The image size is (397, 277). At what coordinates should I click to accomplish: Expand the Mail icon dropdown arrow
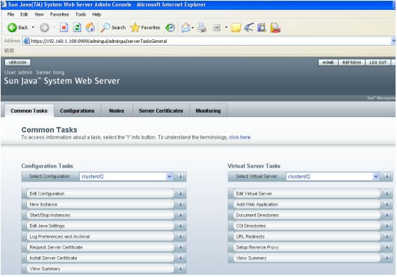pos(192,27)
